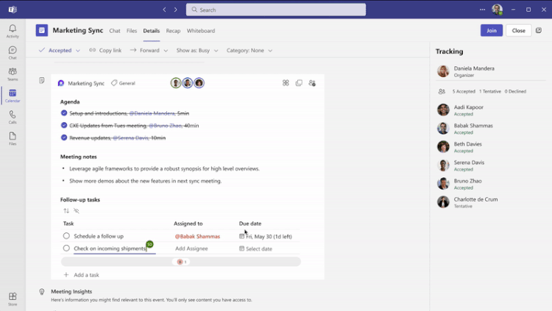552x311 pixels.
Task: Uncheck GXE Updates agenda item
Action: point(64,125)
